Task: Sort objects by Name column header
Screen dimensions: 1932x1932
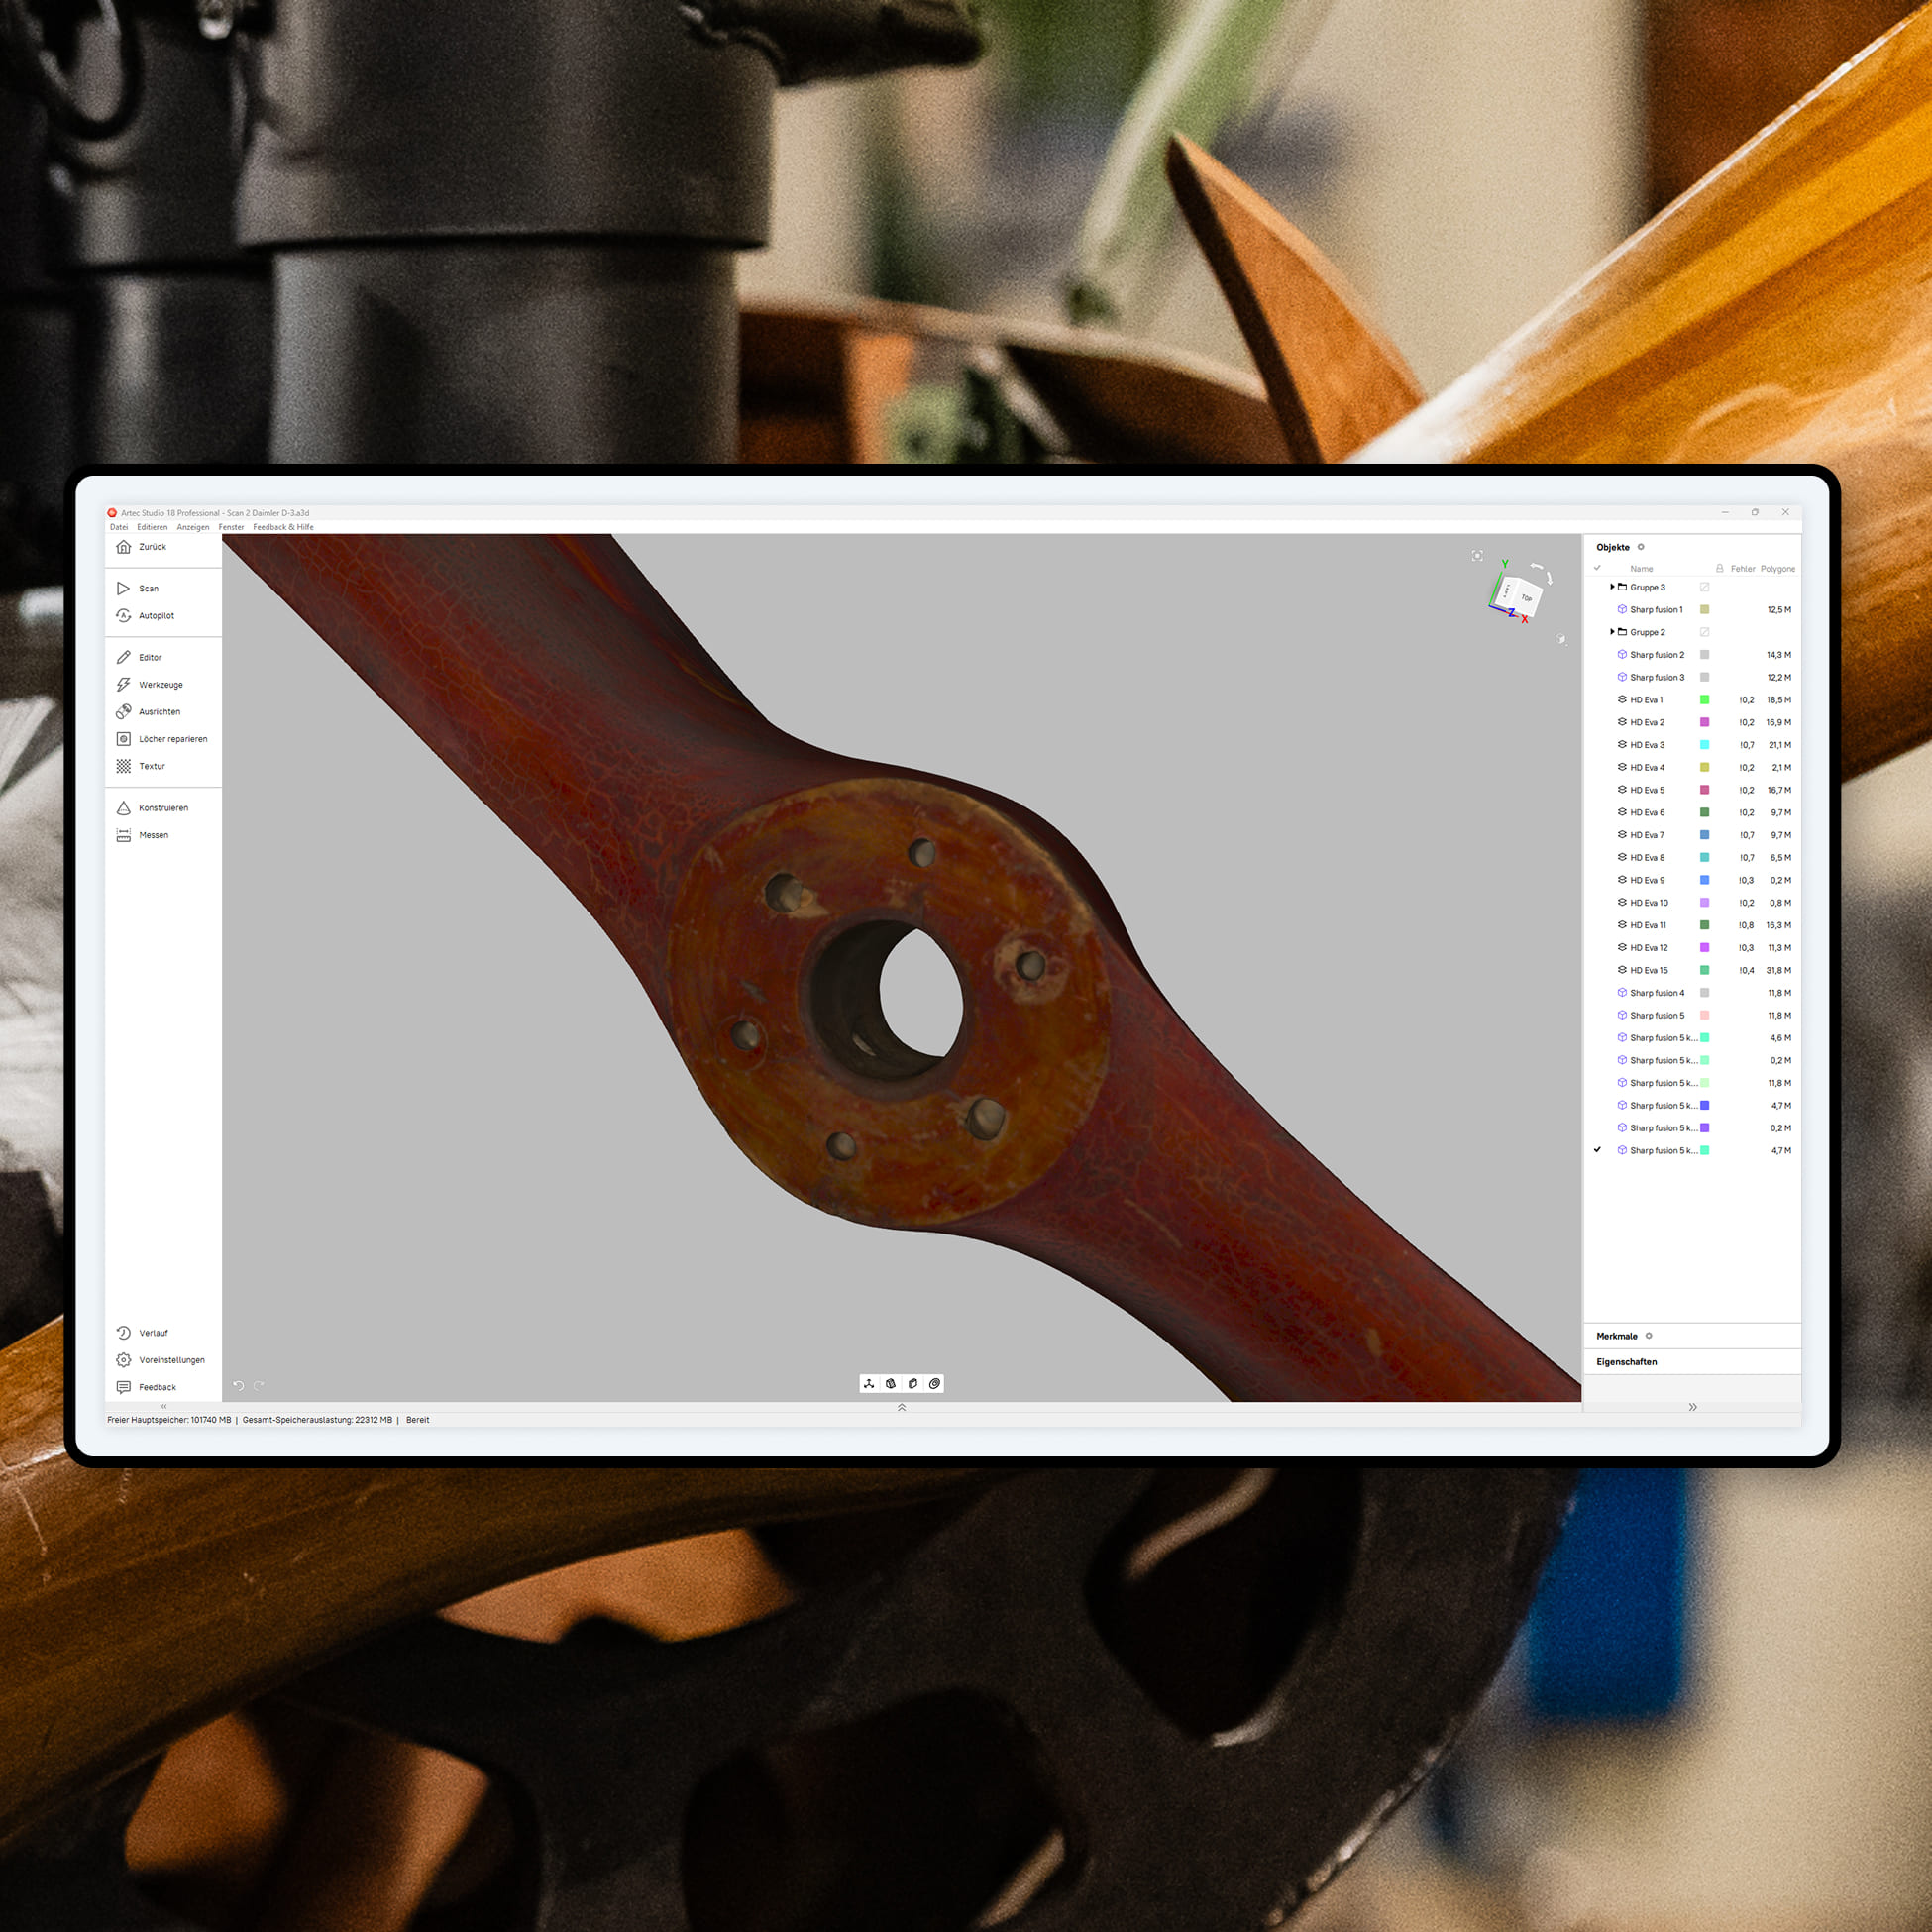Action: tap(1641, 568)
